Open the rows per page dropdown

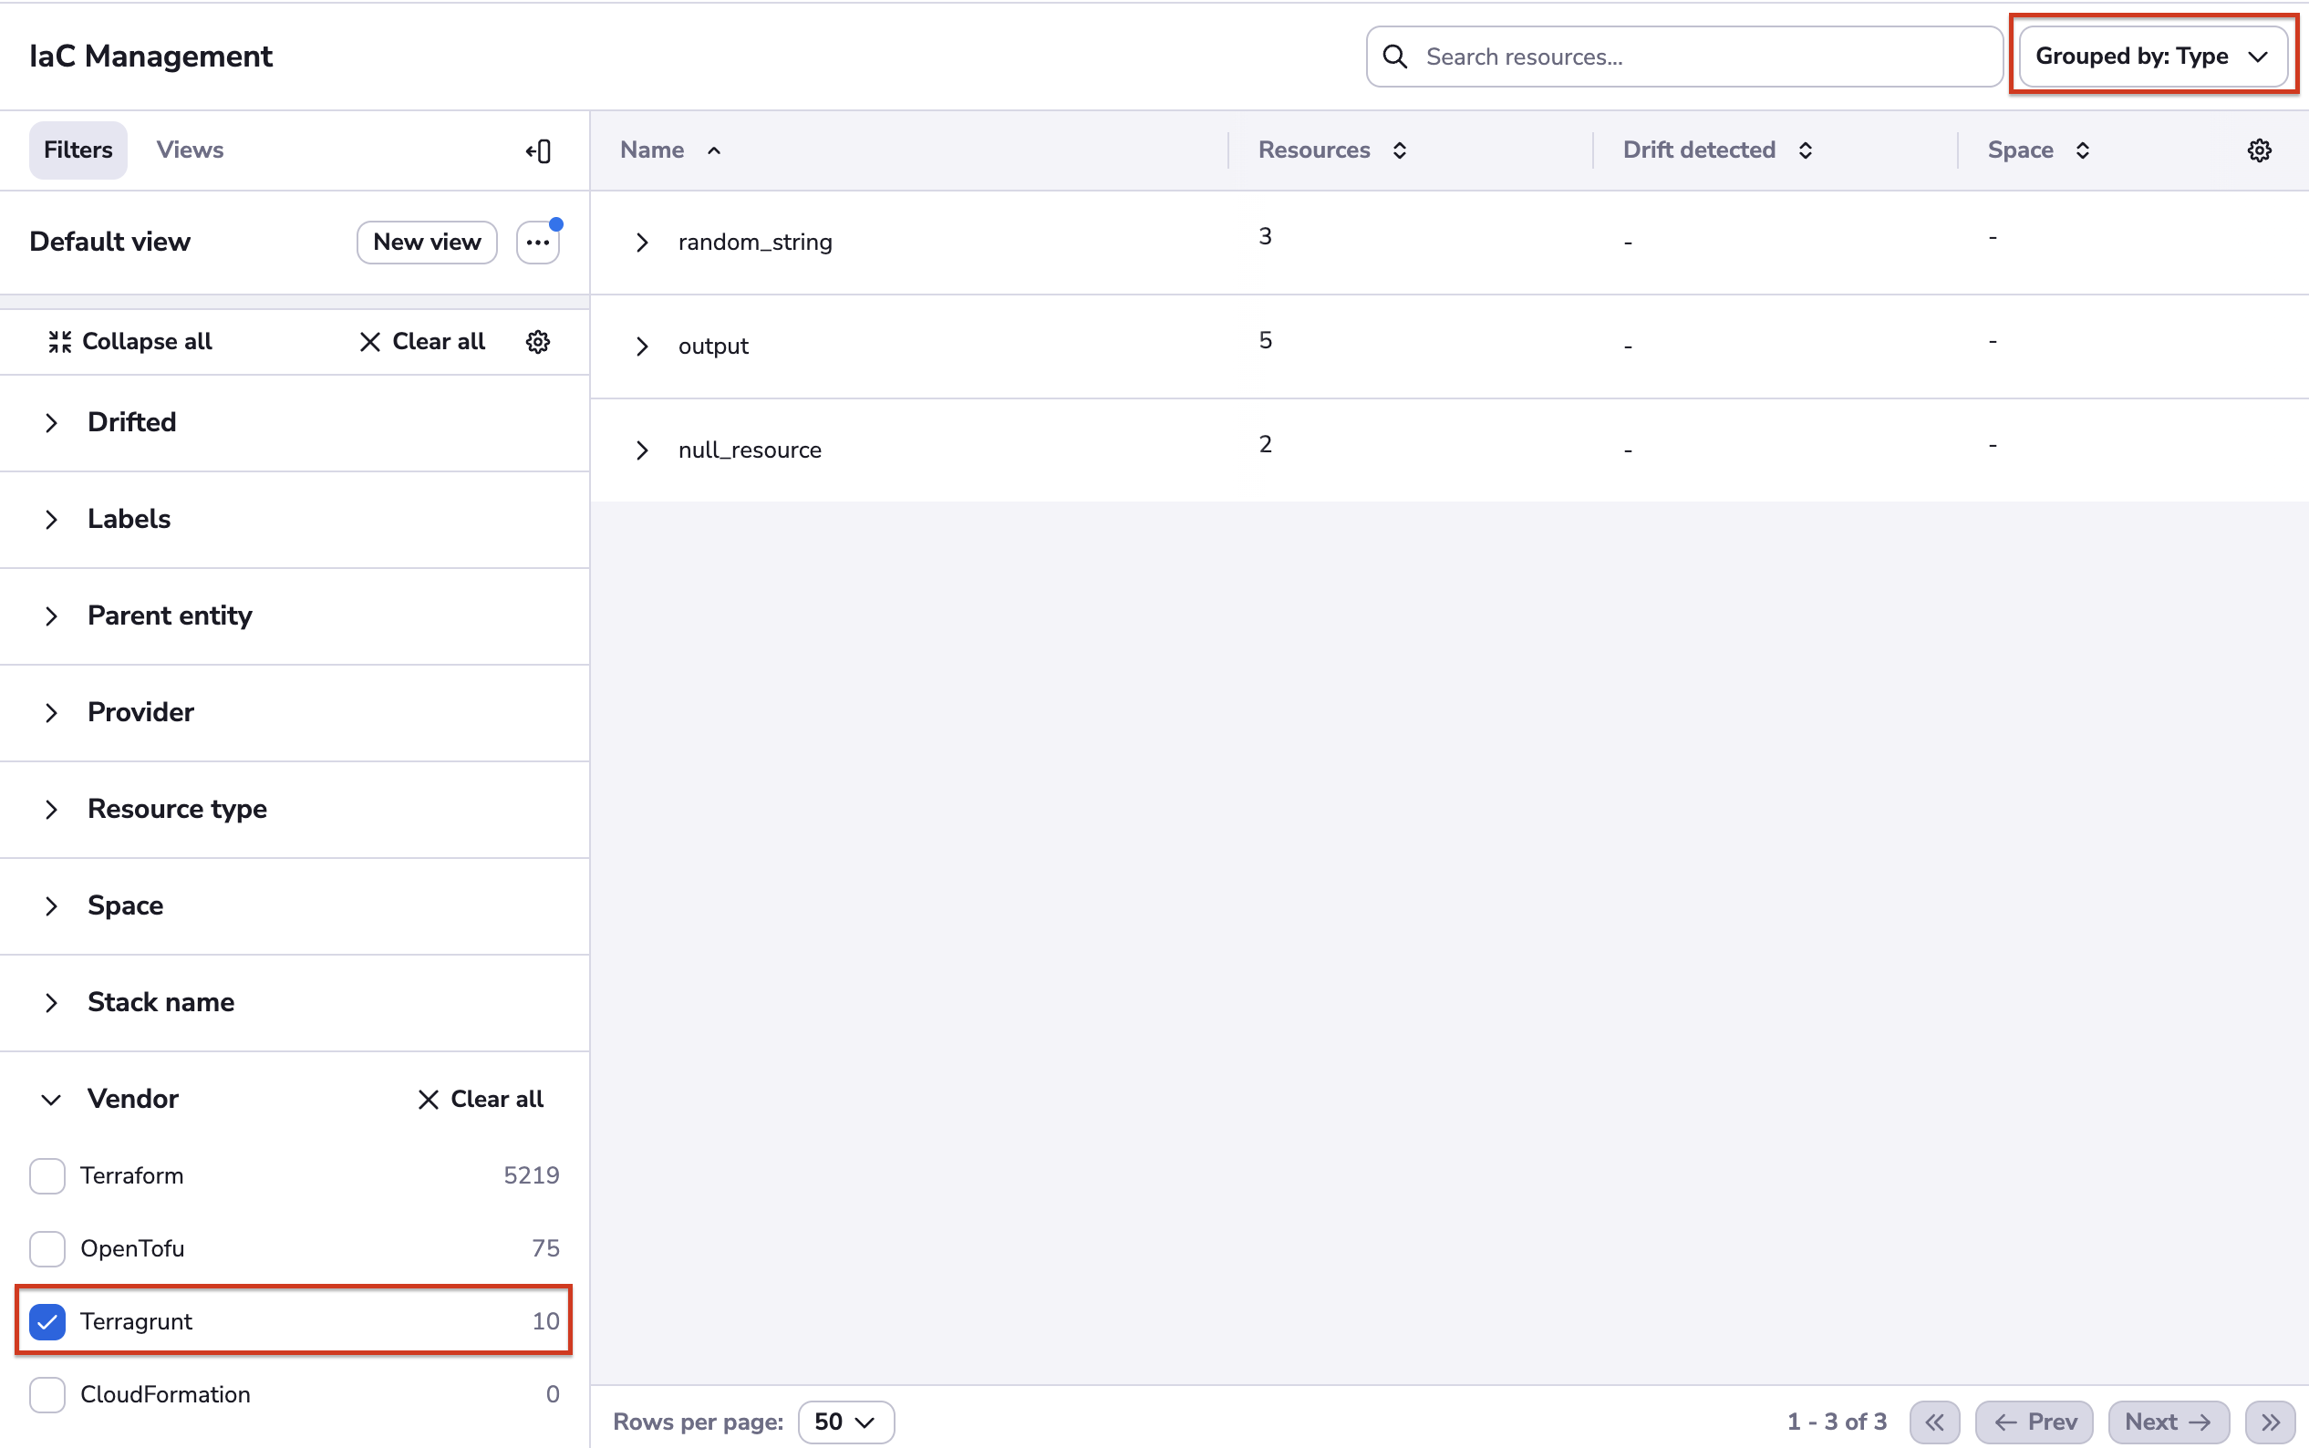click(x=844, y=1422)
